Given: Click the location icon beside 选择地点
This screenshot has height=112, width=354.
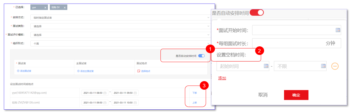Looking at the screenshot, I should click(139, 71).
